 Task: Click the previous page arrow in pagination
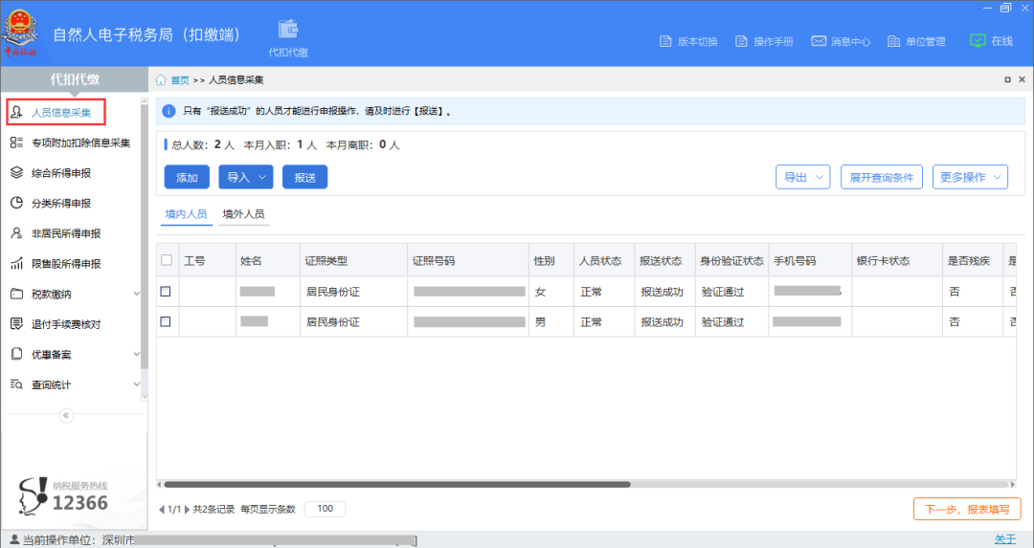tap(162, 509)
